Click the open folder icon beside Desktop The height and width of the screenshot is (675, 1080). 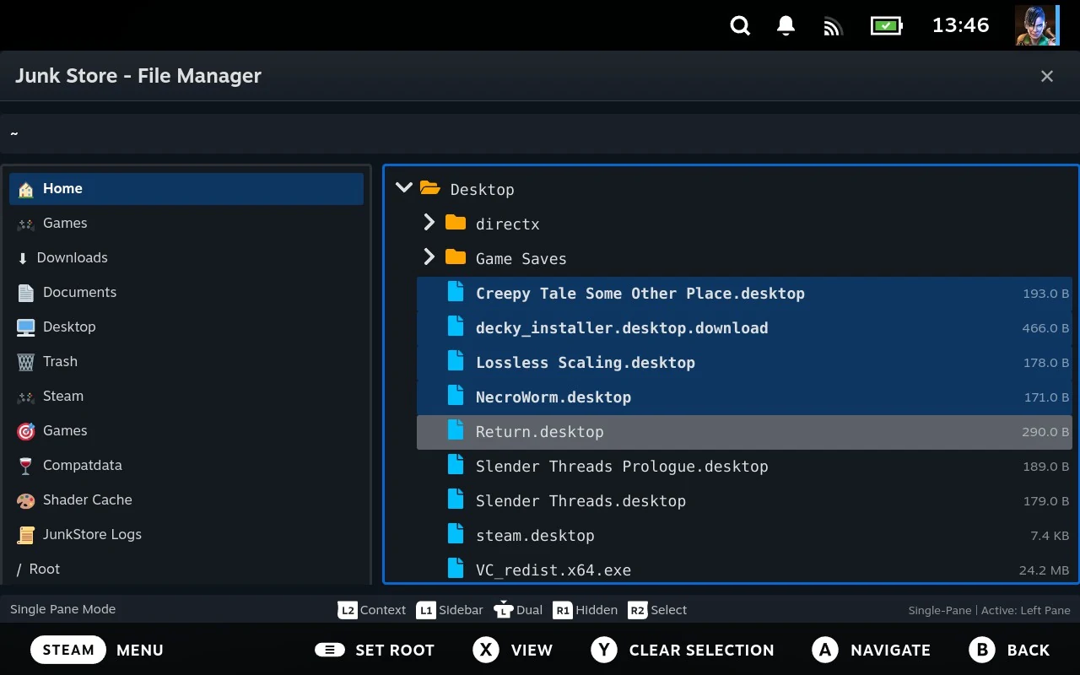(x=430, y=188)
